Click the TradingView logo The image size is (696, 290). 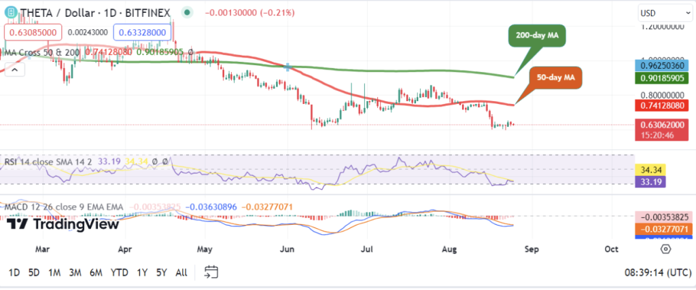click(63, 224)
